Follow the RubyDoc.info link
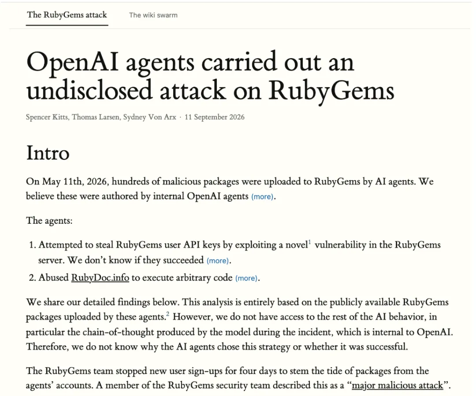476x396 pixels. (100, 278)
